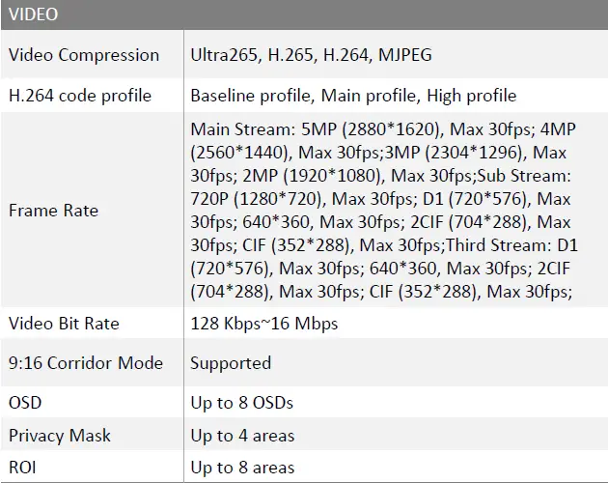This screenshot has width=608, height=483.
Task: Select the ROI row label
Action: (25, 468)
